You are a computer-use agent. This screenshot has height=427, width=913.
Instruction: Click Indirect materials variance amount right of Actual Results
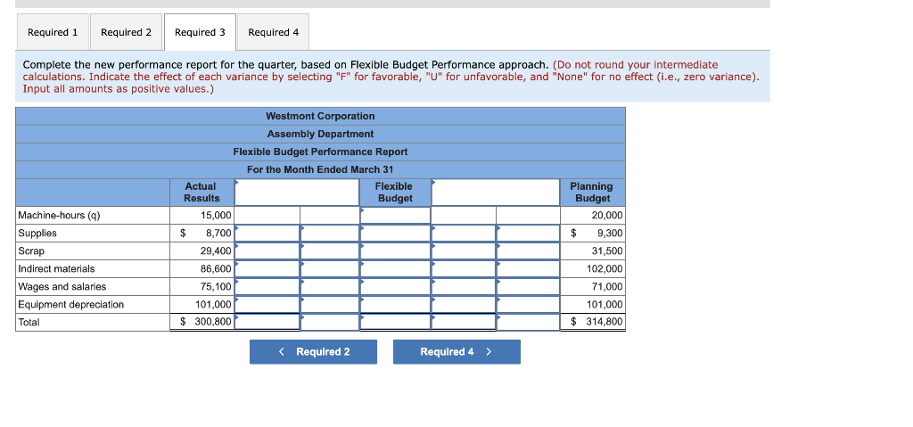tap(267, 268)
